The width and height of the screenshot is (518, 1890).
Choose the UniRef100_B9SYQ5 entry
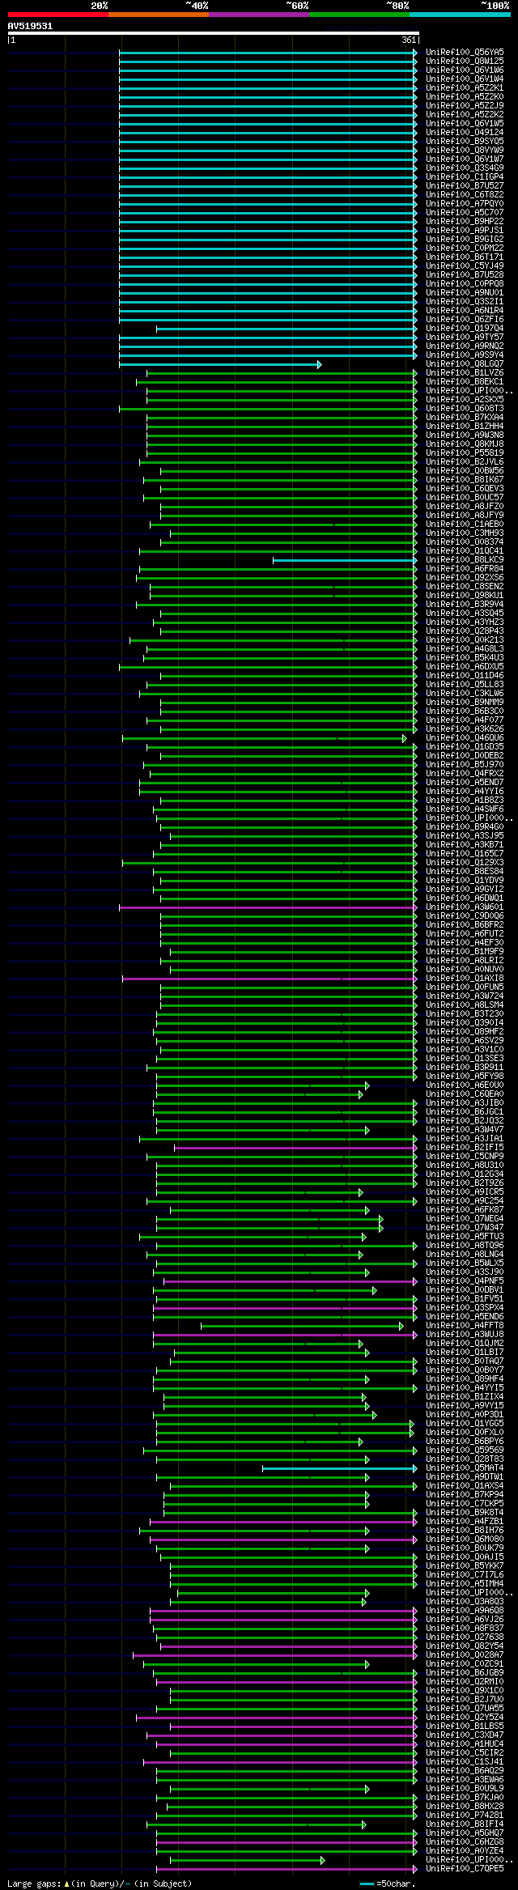click(465, 142)
